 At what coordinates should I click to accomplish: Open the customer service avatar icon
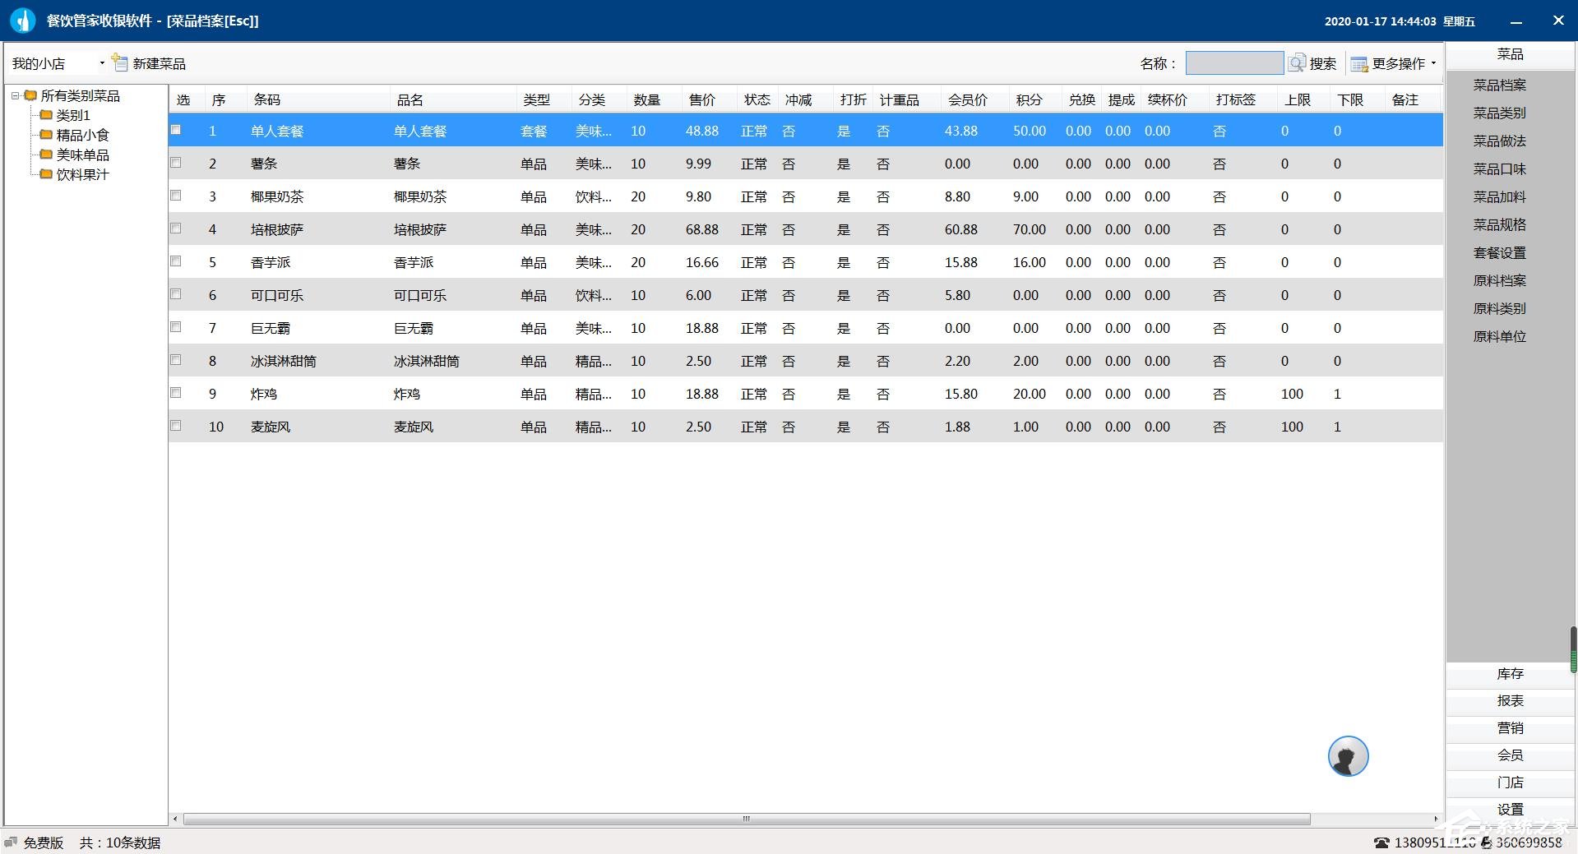tap(1348, 756)
